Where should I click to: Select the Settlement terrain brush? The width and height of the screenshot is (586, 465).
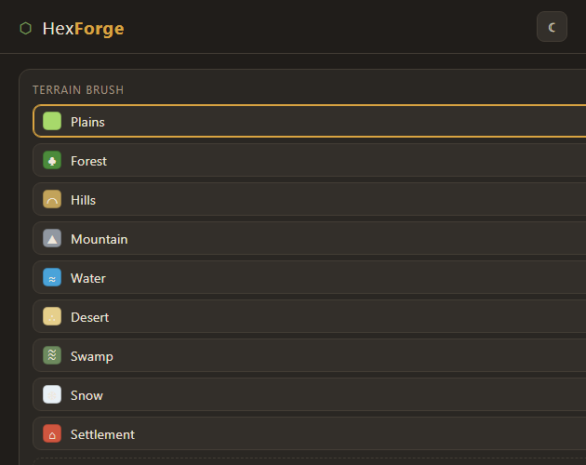(310, 433)
